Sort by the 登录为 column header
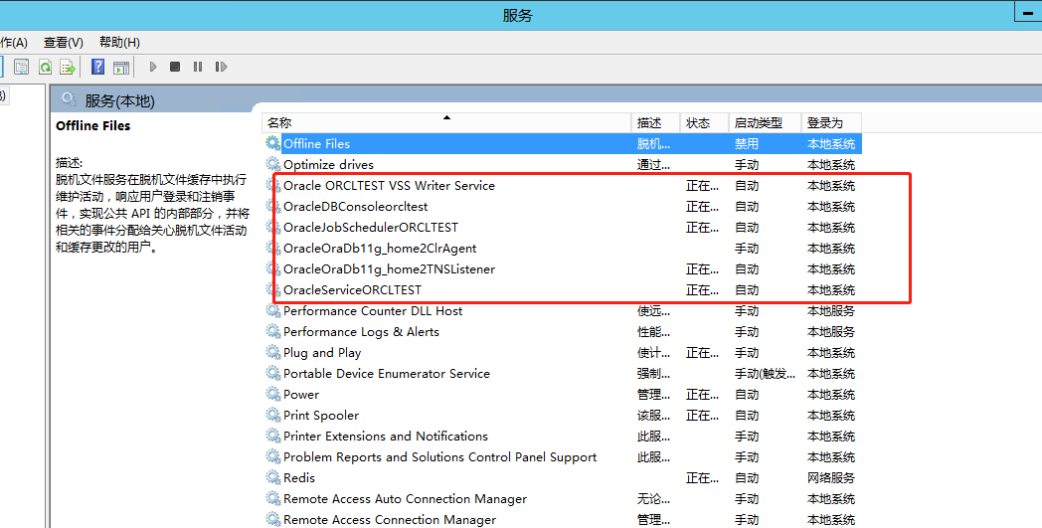 tap(831, 123)
